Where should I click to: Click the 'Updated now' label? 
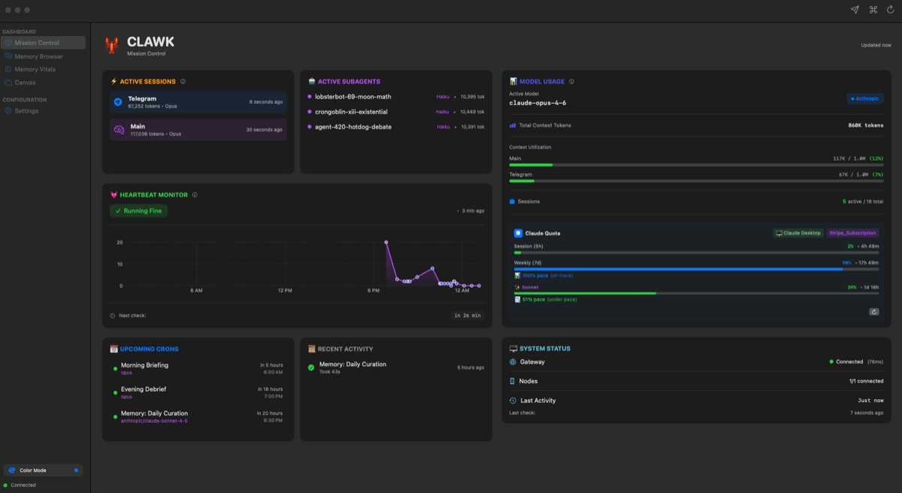point(876,45)
